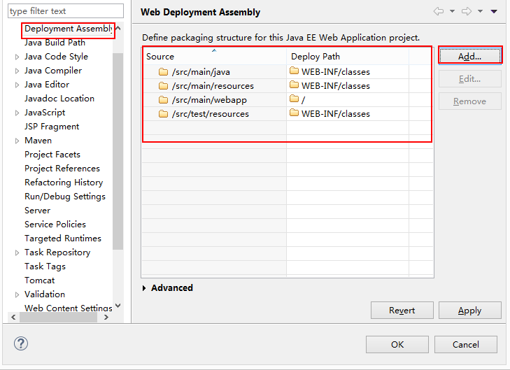
Task: Select Java Build Path preference page
Action: (x=55, y=43)
